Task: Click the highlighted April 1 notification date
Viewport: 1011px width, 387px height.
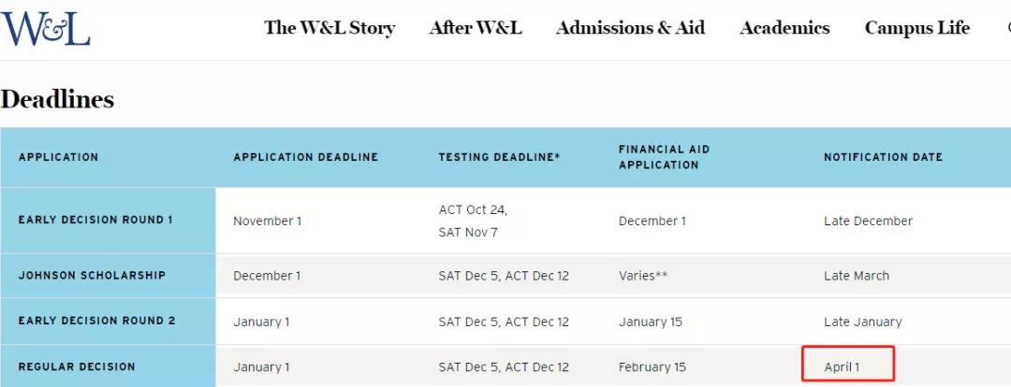Action: (842, 367)
